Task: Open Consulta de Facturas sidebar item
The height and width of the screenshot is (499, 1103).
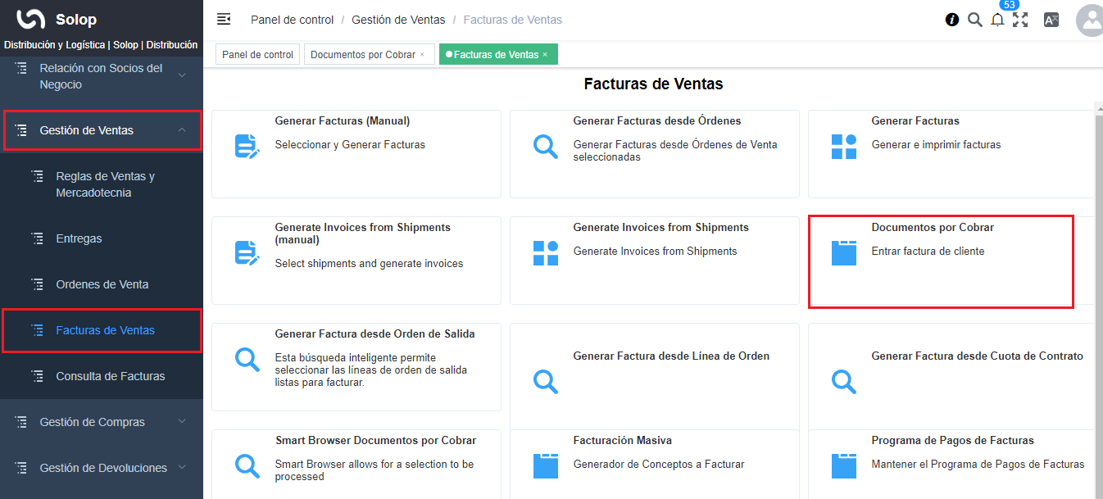Action: [x=110, y=376]
